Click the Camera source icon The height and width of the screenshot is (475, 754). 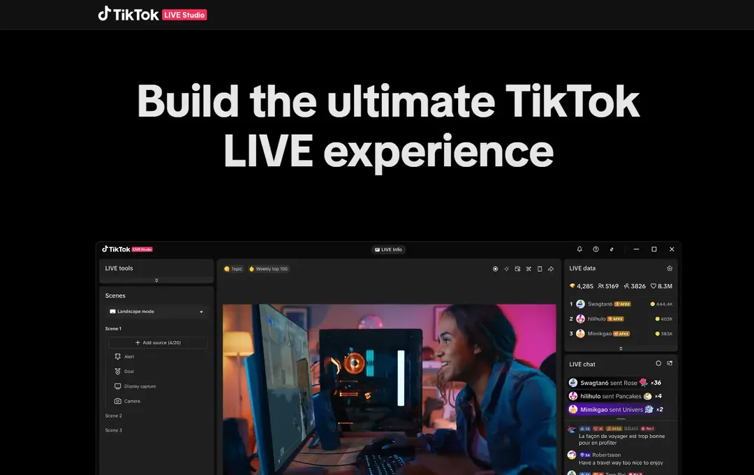tap(118, 401)
